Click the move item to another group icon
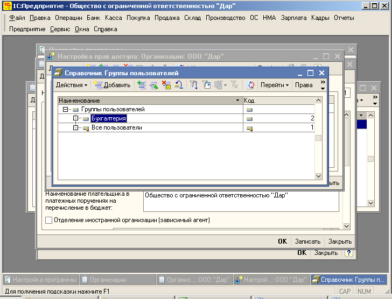This screenshot has height=299, width=392. click(179, 85)
